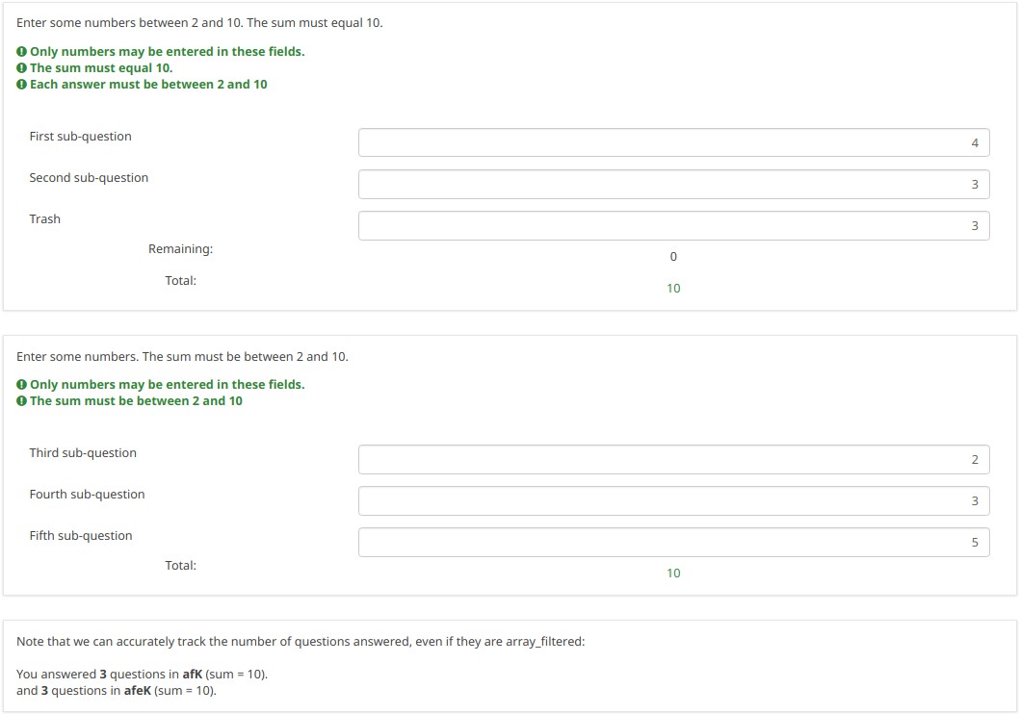The width and height of the screenshot is (1020, 714).
Task: Click the bold 'afK' text in the note
Action: [193, 675]
